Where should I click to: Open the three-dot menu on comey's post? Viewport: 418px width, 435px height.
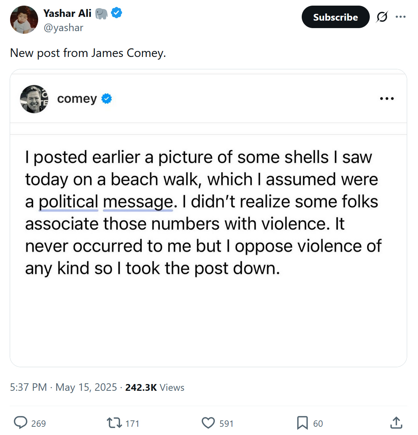click(387, 99)
